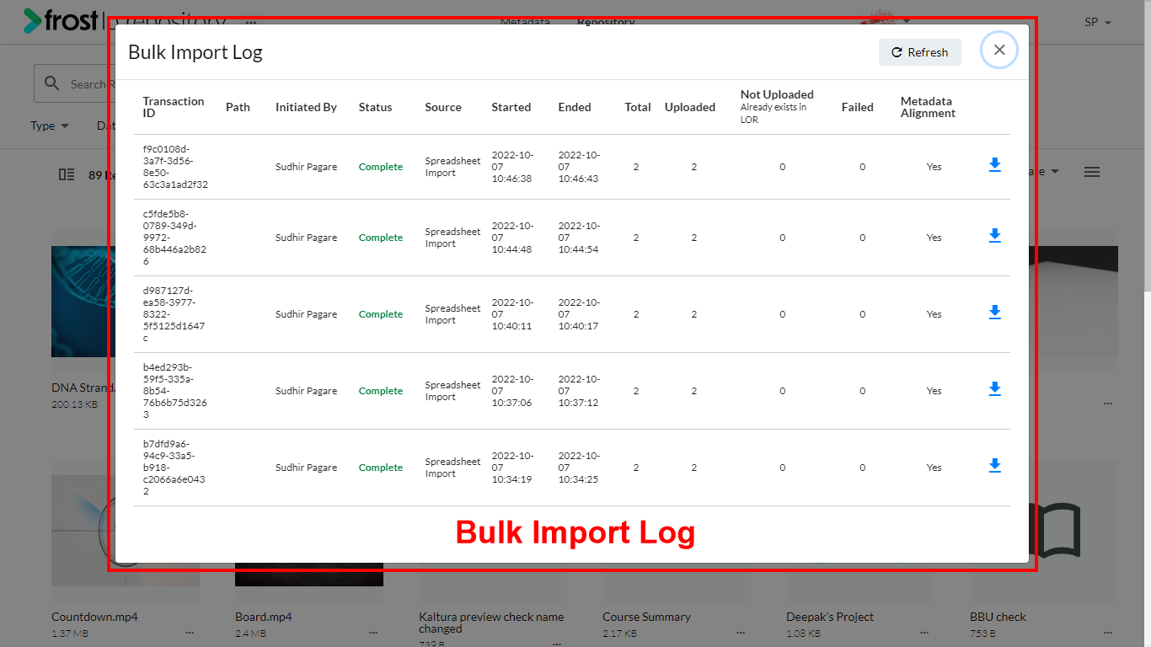Download log for transaction c5fde5b8

click(994, 236)
